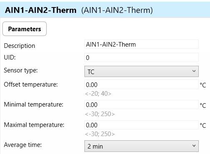Click the Maximal temperature label
210x154 pixels.
tap(34, 125)
